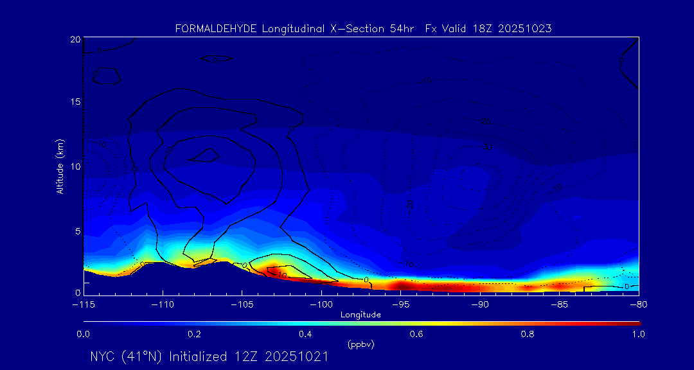Click longitude tick label -90

(x=480, y=305)
